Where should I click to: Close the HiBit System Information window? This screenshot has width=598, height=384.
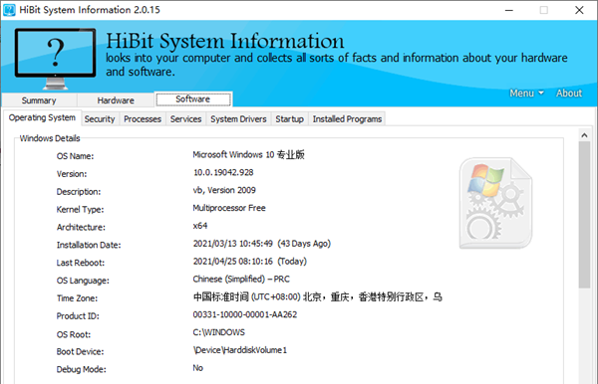point(579,10)
